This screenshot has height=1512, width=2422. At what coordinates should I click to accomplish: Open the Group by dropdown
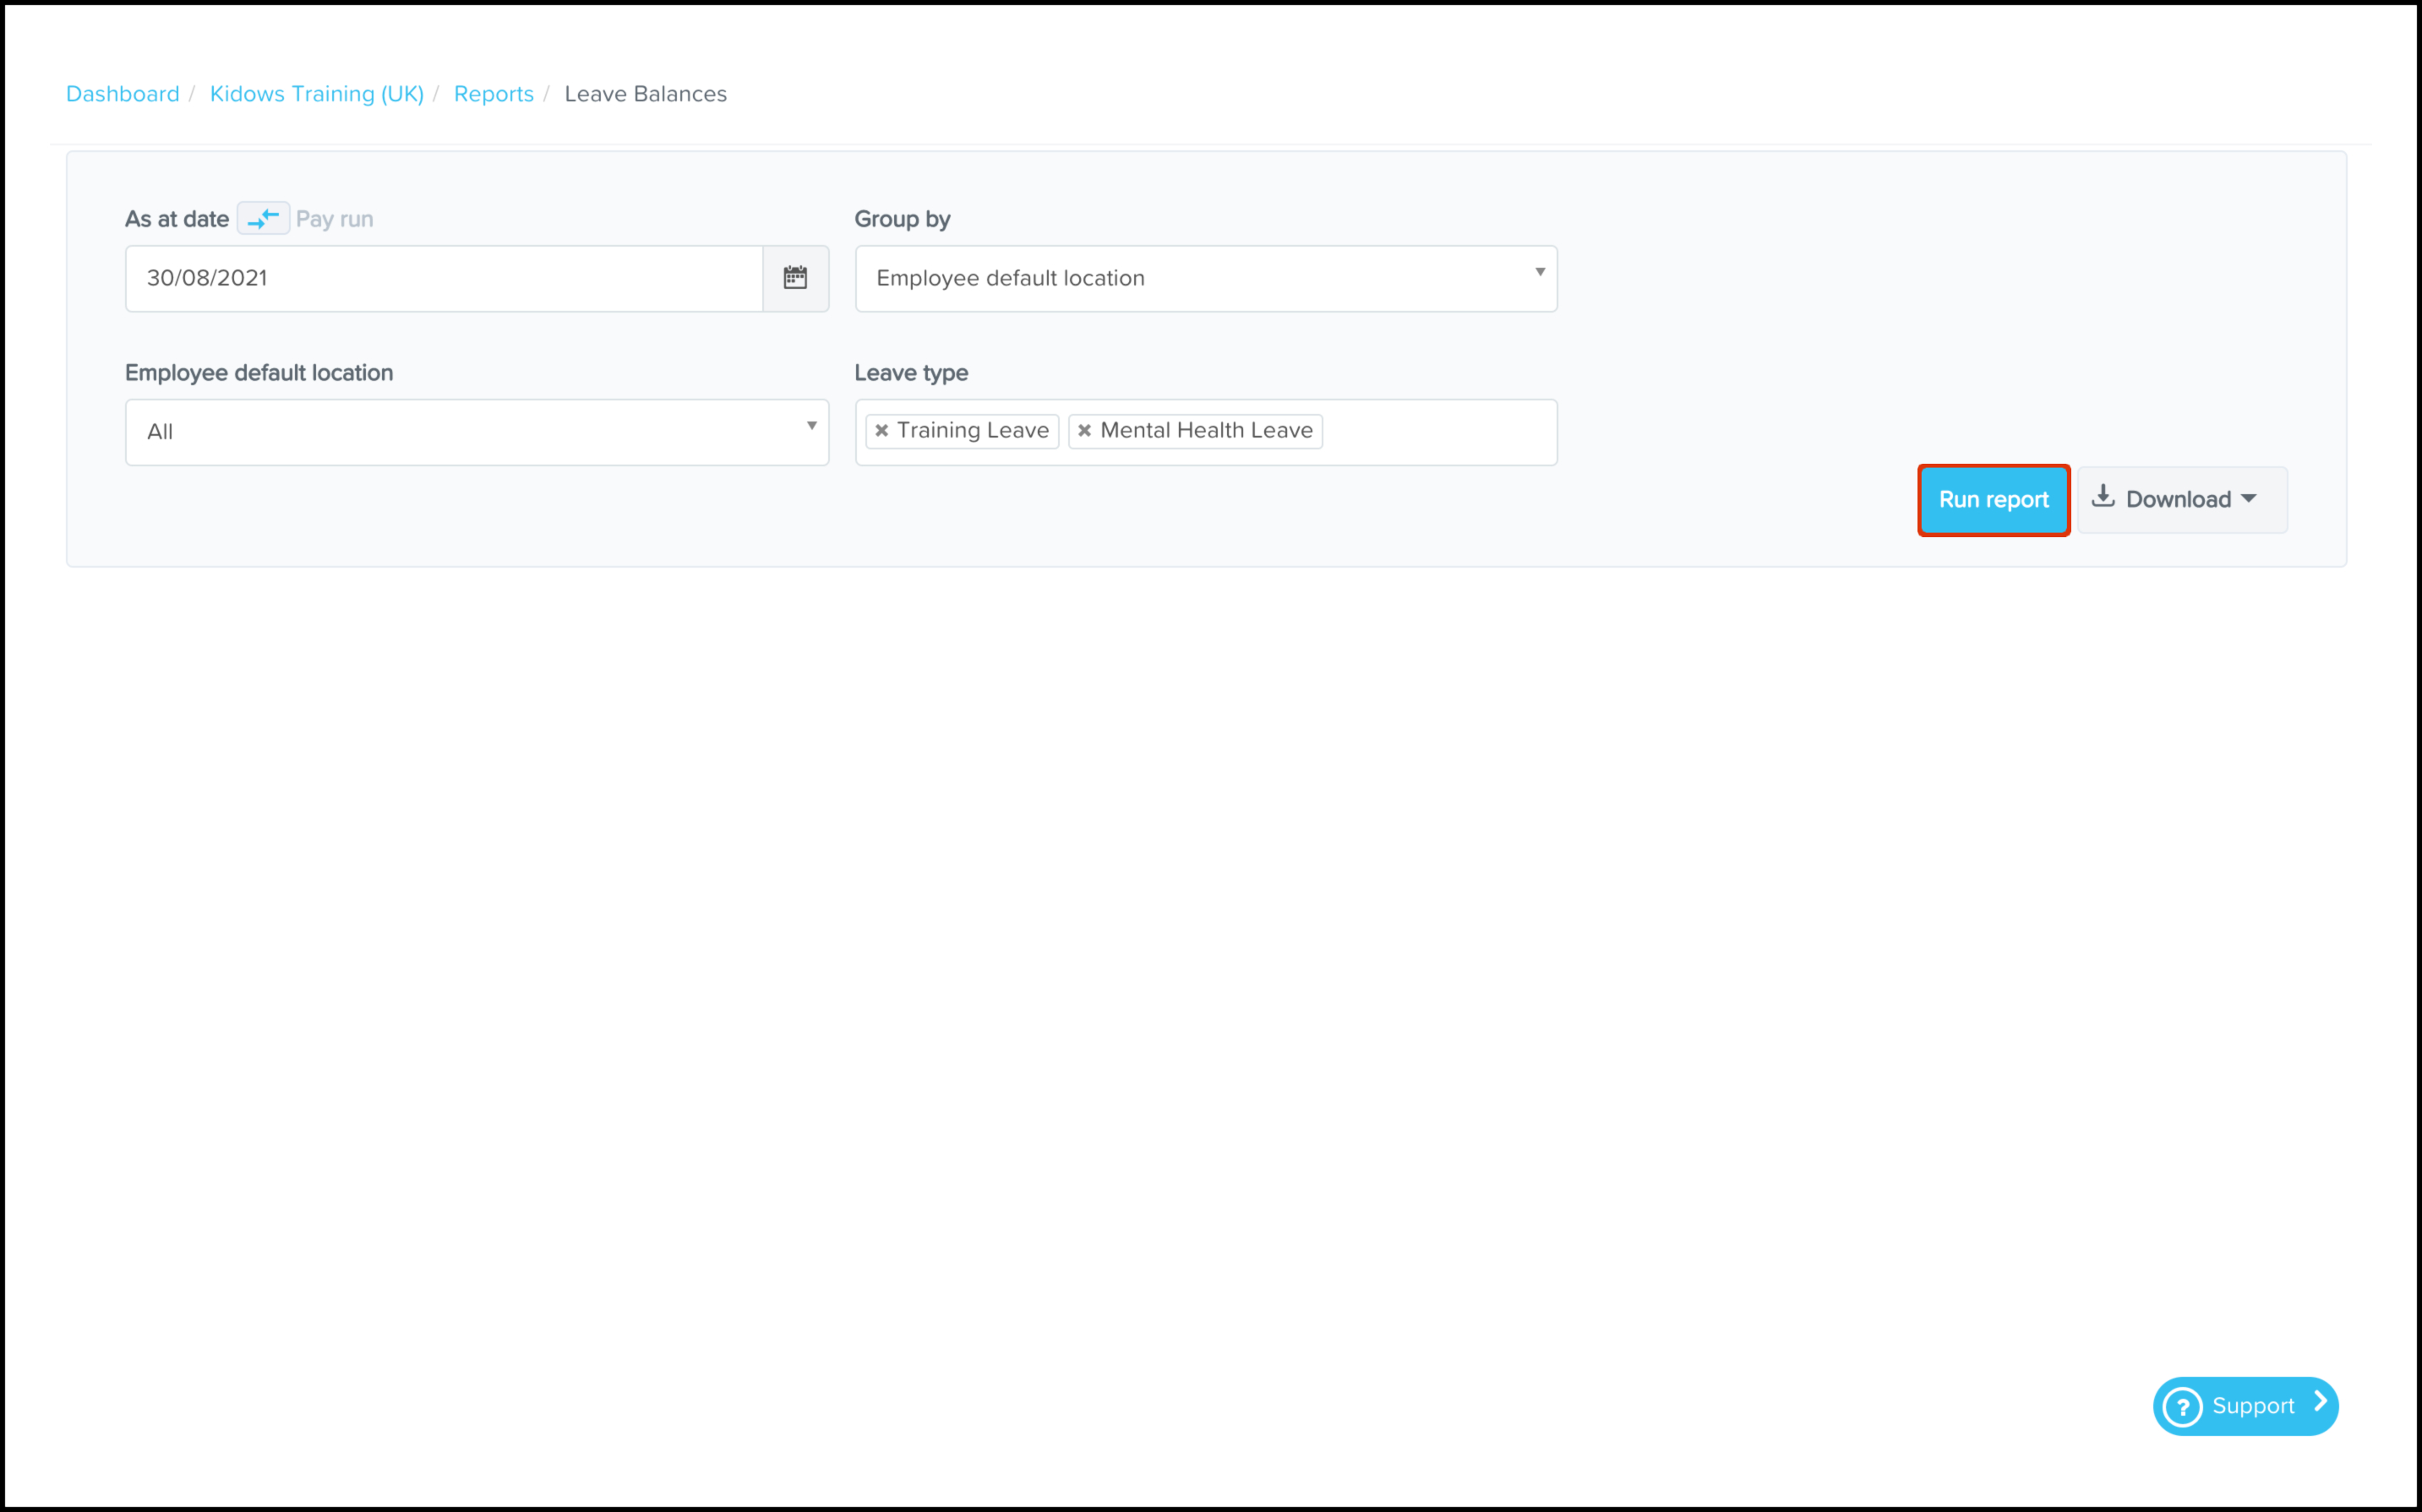click(1204, 279)
